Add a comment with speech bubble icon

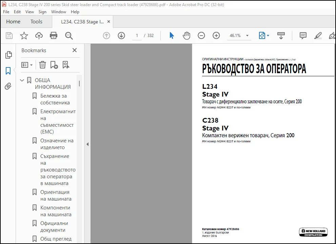[303, 36]
